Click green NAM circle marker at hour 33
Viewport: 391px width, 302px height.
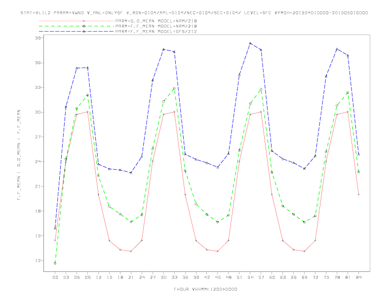[x=174, y=88]
